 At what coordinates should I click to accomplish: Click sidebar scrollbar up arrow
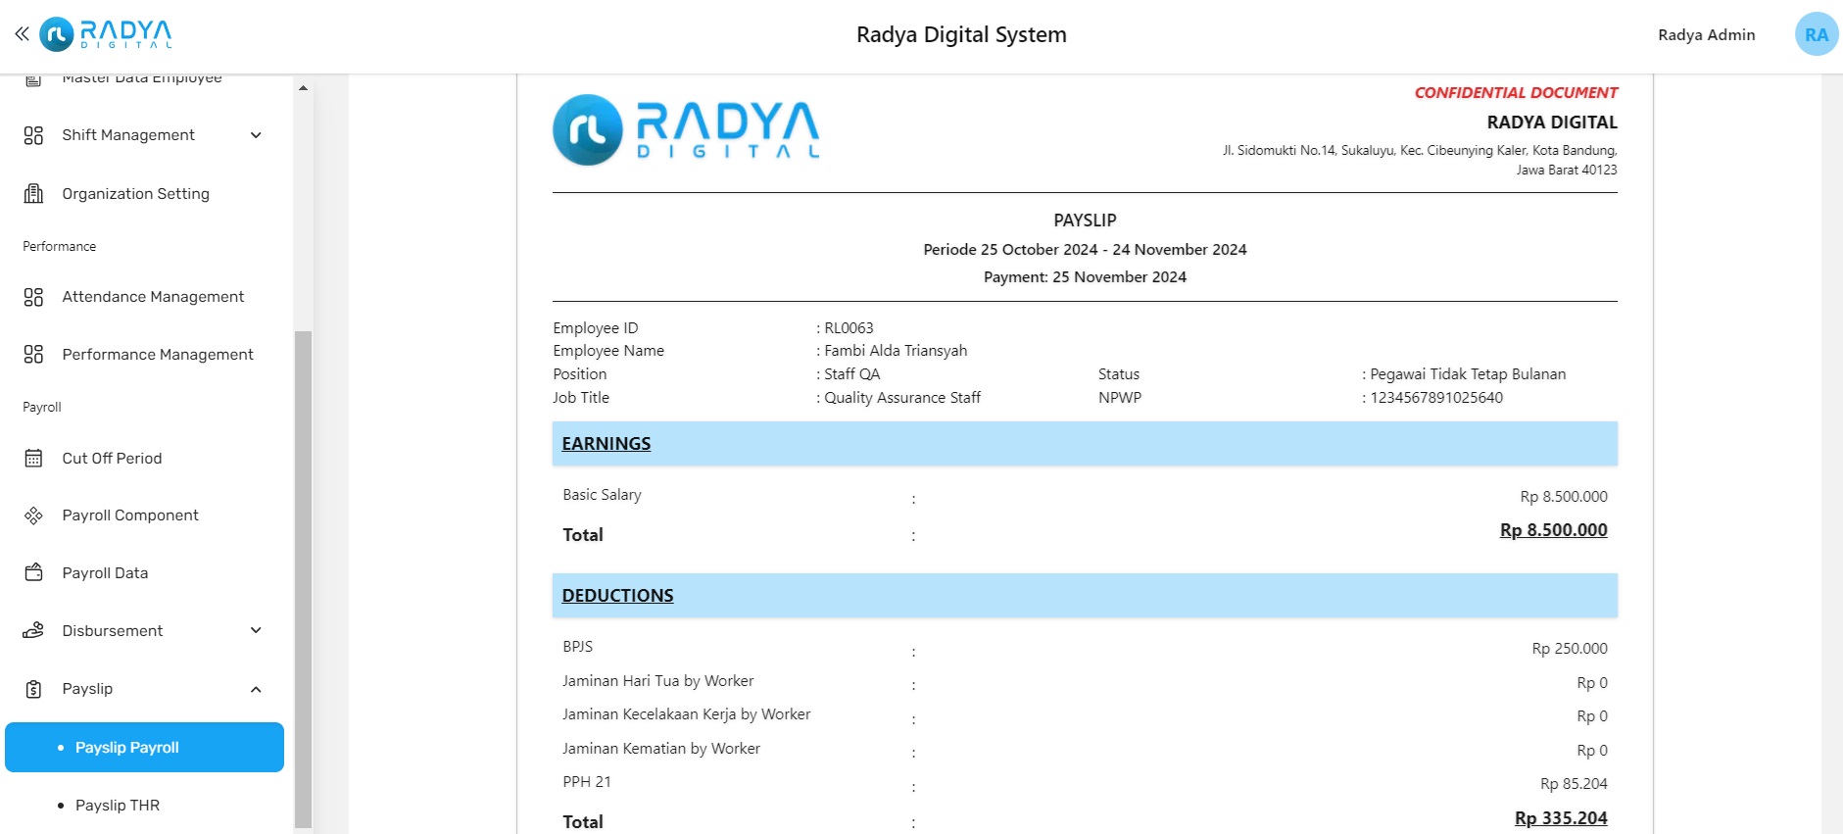coord(303,88)
